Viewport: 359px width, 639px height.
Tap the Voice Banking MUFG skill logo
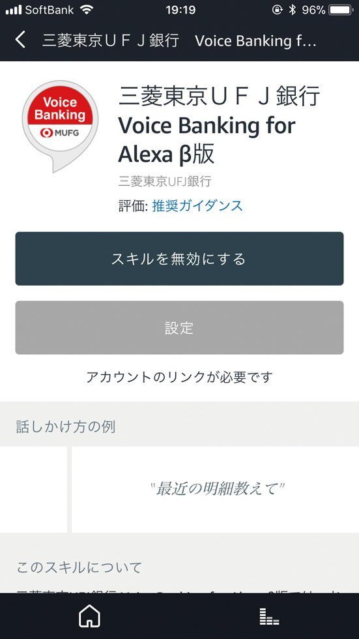click(x=60, y=125)
